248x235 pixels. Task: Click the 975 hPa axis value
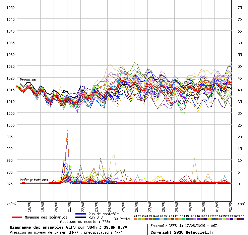click(9, 184)
